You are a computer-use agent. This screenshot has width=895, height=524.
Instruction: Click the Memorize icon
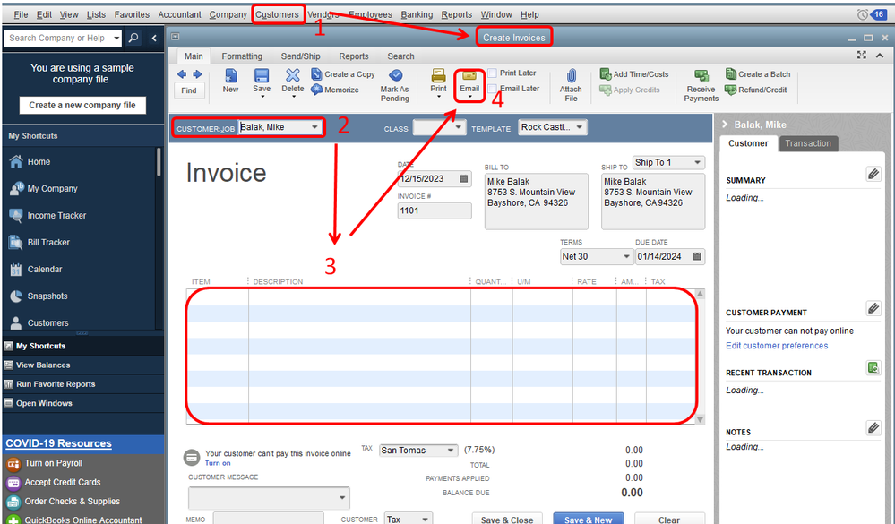317,90
